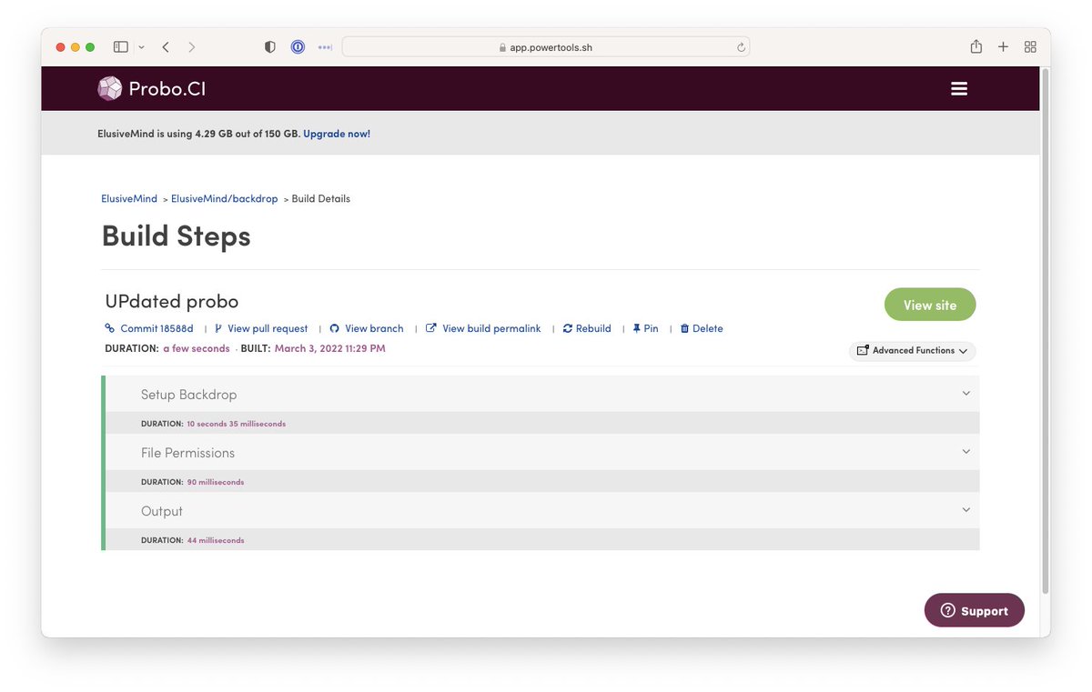Click the Output step title
Screen dimensions: 1092x692
[162, 511]
